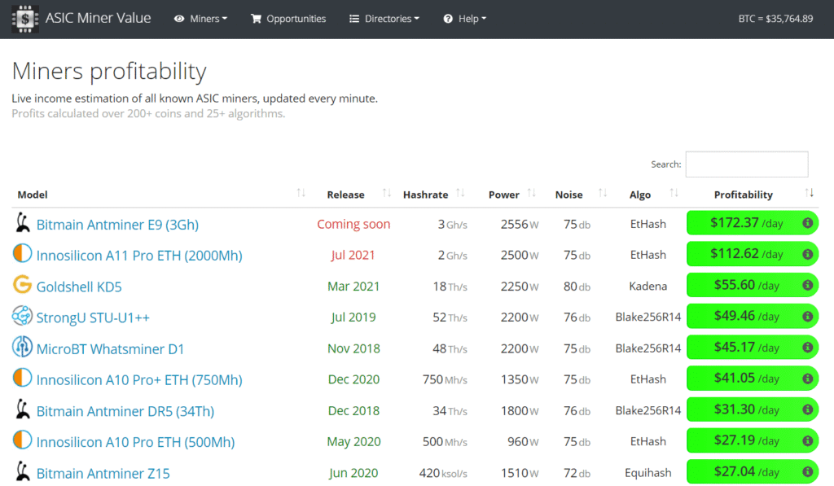The width and height of the screenshot is (834, 486).
Task: Expand the Miners dropdown menu
Action: coord(200,19)
